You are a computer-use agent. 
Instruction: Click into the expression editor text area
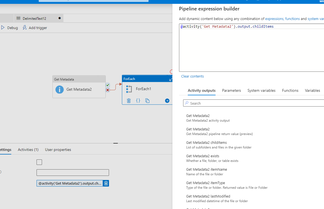252,48
